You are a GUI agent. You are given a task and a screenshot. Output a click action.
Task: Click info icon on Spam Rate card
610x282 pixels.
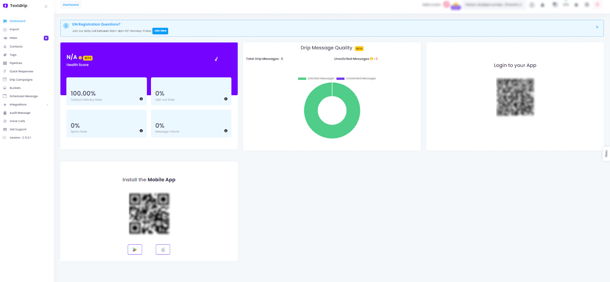(x=141, y=131)
